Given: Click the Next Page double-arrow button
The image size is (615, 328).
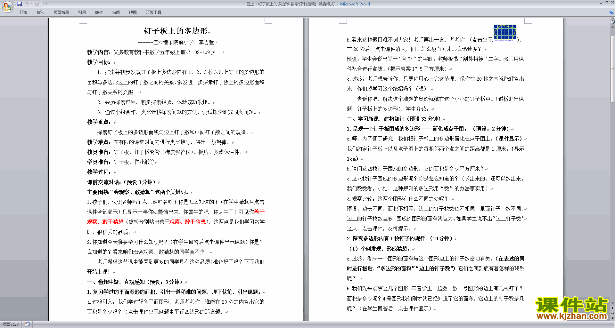Looking at the screenshot, I should pos(613,318).
